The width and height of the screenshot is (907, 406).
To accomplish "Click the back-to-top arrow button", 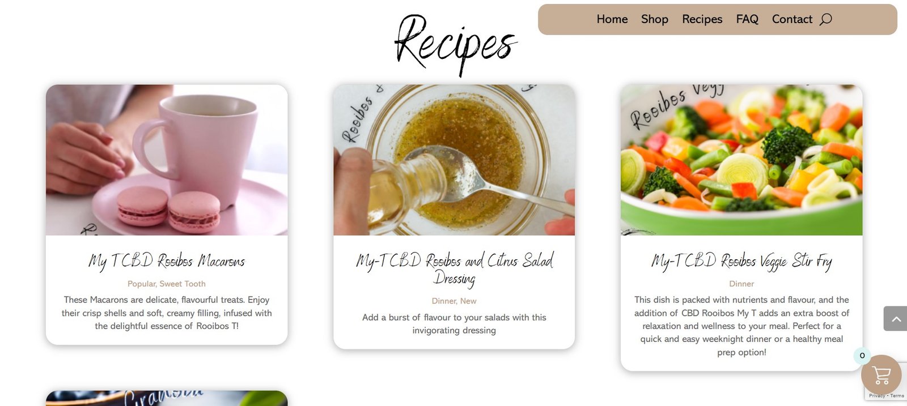I will [895, 319].
